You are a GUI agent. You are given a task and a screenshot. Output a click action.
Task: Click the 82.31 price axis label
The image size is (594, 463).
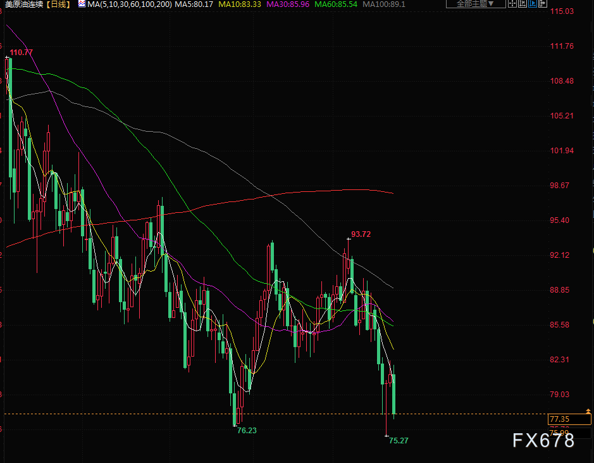560,360
